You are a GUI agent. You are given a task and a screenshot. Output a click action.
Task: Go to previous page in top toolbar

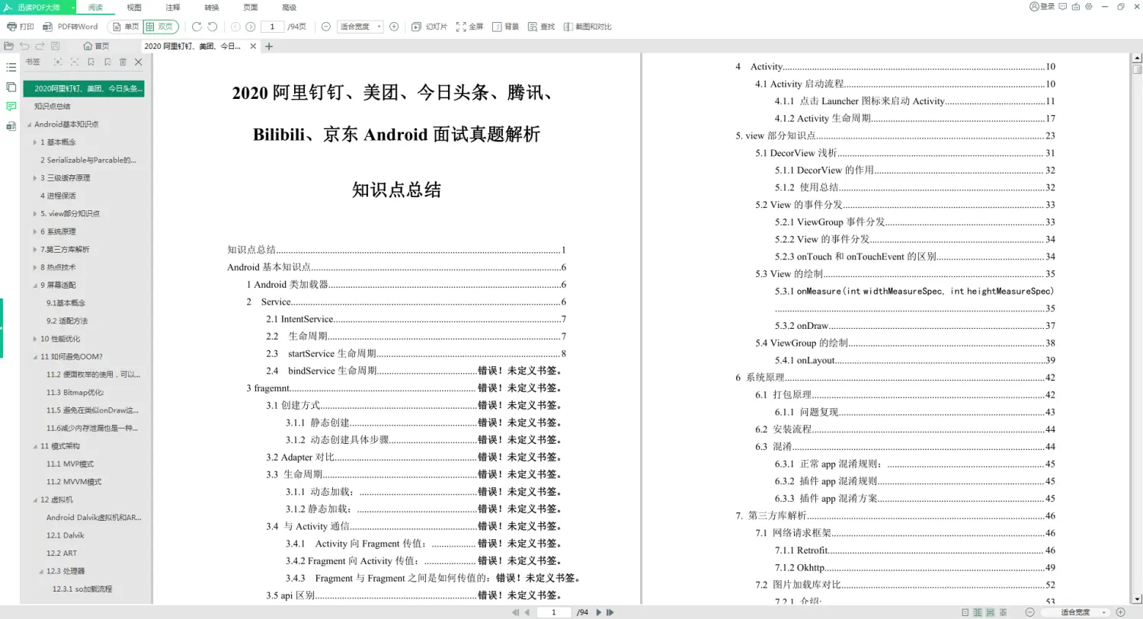(x=235, y=27)
